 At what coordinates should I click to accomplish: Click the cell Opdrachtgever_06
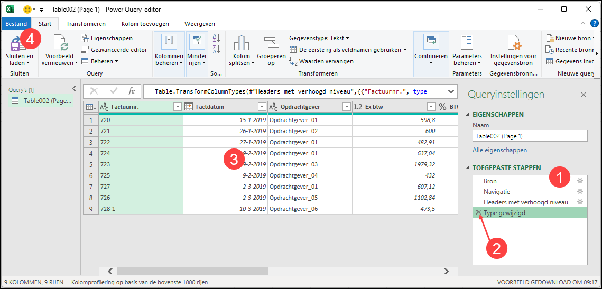point(310,209)
